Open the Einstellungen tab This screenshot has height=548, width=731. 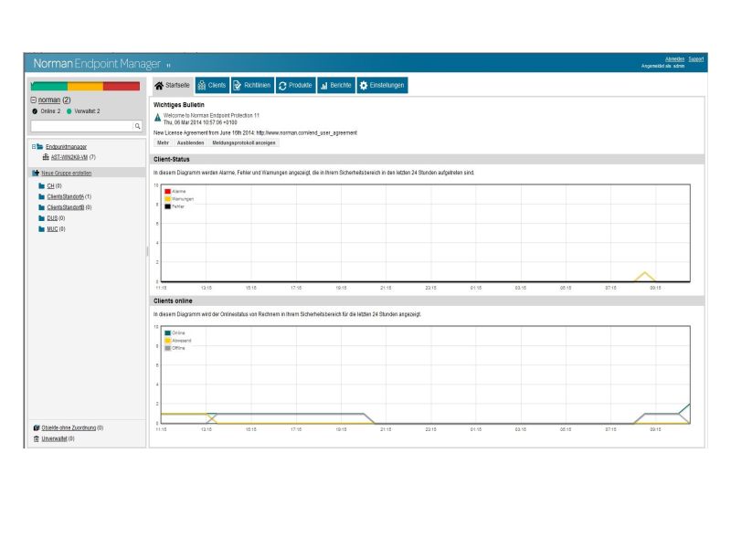pyautogui.click(x=382, y=85)
